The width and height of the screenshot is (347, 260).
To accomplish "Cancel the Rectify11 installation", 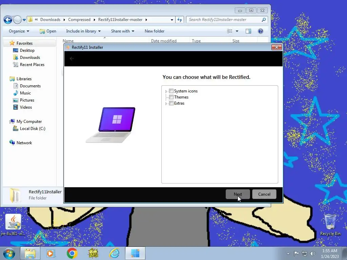I will coord(264,194).
